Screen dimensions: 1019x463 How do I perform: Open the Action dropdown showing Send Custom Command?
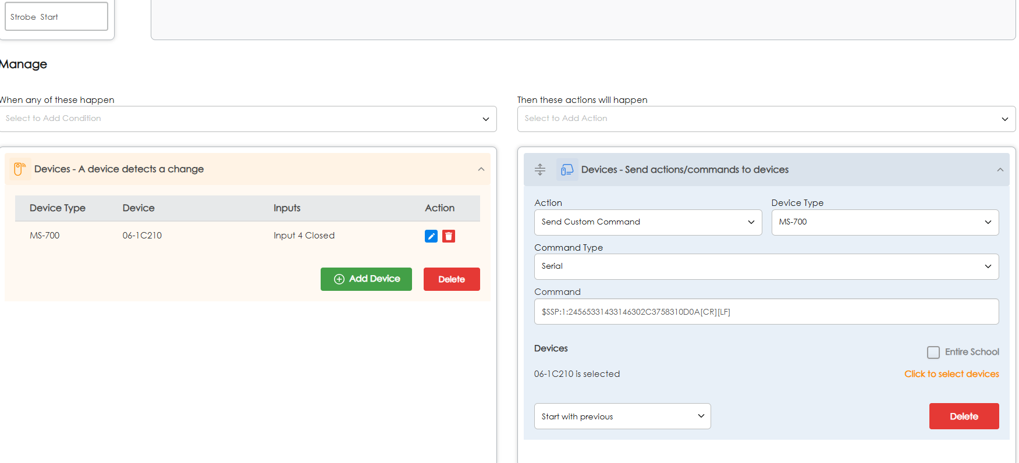(x=648, y=222)
